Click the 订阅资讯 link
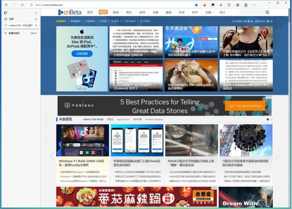Screen dimensions: 292x209 point(90,21)
